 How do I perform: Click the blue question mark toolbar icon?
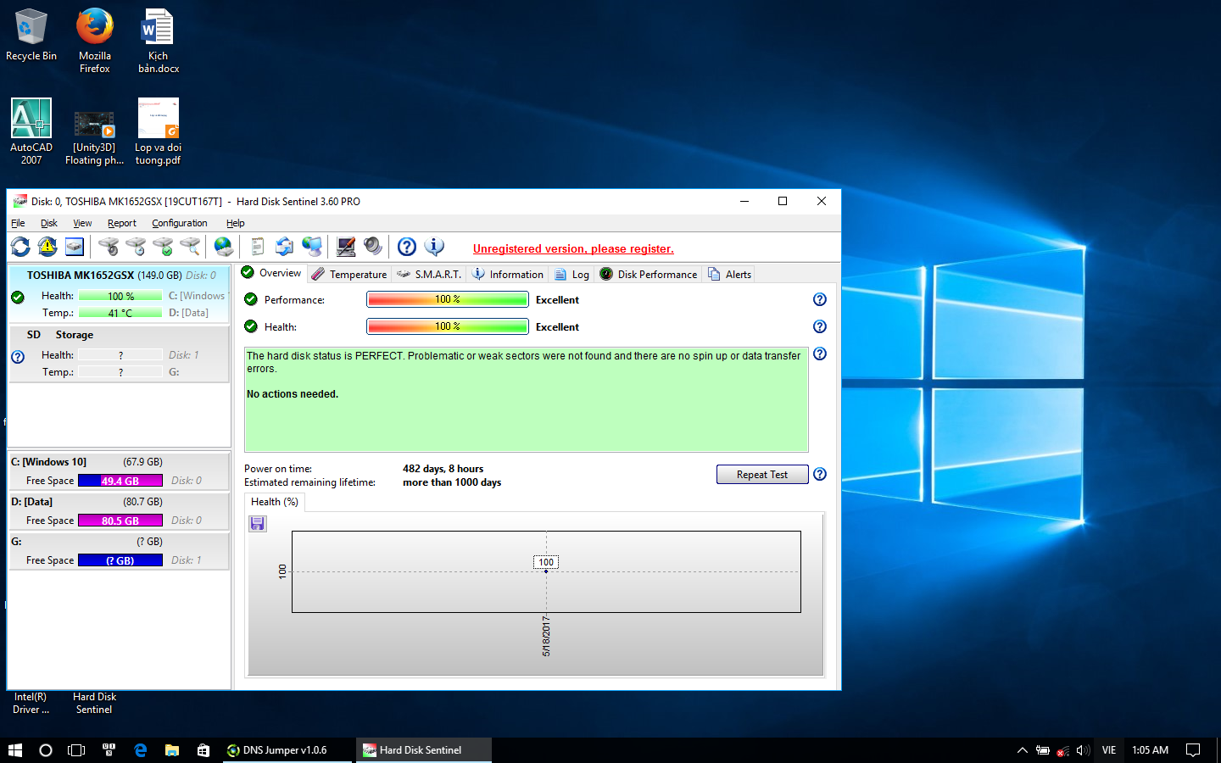coord(407,247)
